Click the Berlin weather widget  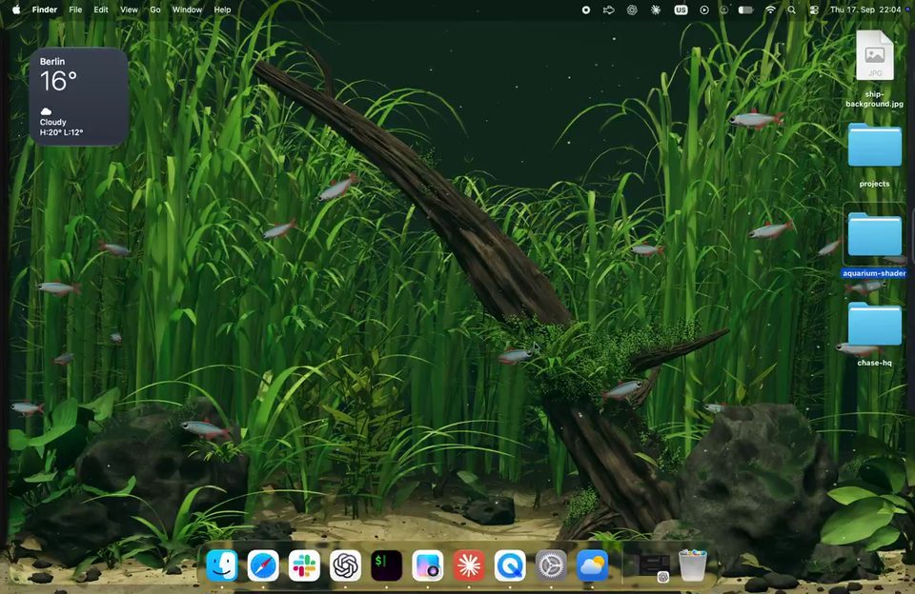click(79, 97)
